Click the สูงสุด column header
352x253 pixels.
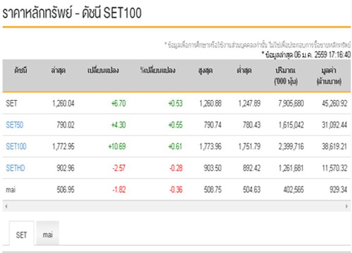[205, 70]
